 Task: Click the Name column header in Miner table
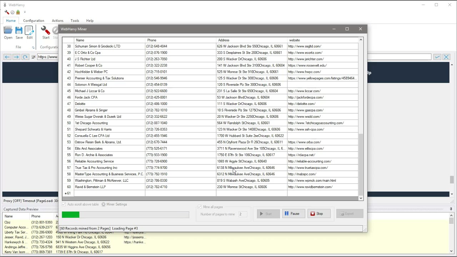point(110,40)
